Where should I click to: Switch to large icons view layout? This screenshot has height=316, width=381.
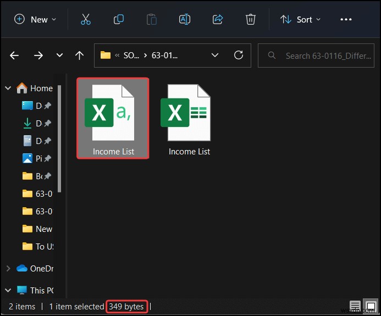pyautogui.click(x=370, y=306)
